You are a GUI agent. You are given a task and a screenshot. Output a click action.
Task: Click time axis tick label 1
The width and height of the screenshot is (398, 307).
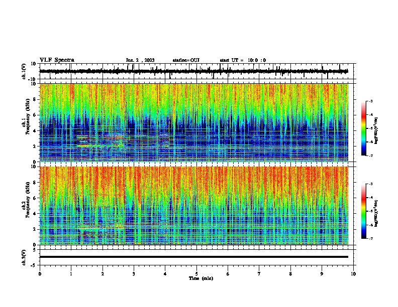point(71,274)
